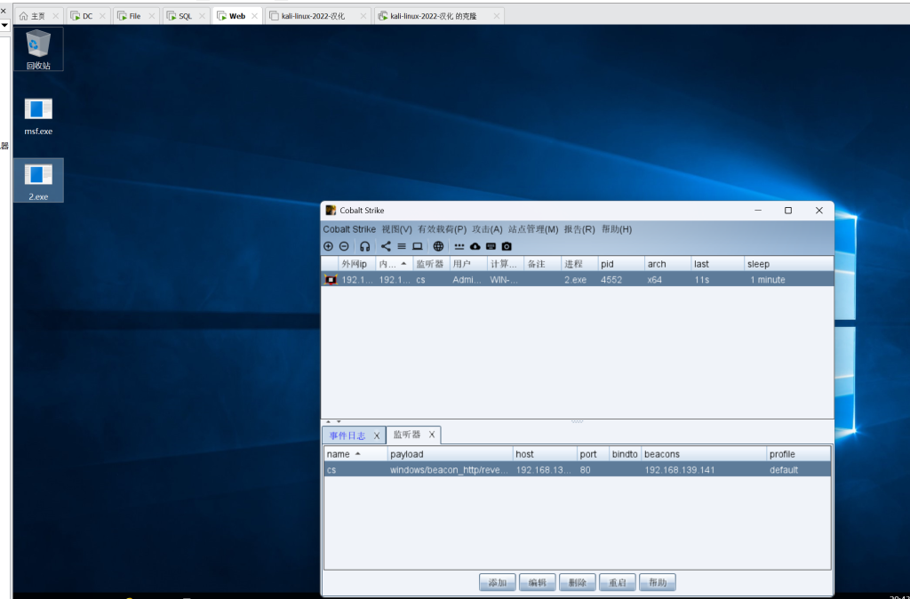Sort sessions by last column
Screen dimensions: 910x599
718,264
